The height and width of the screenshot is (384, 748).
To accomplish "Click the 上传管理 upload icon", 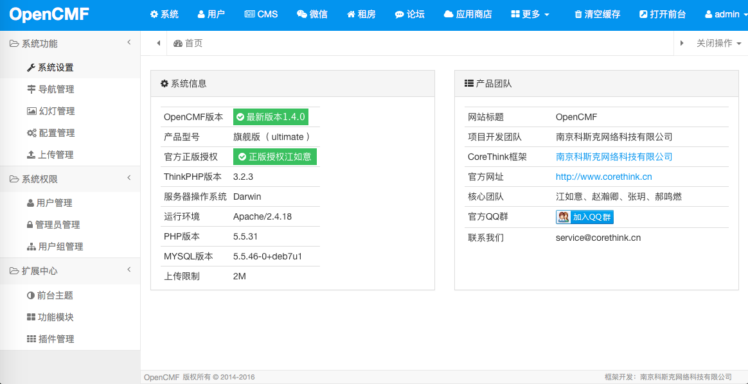I will (x=31, y=155).
